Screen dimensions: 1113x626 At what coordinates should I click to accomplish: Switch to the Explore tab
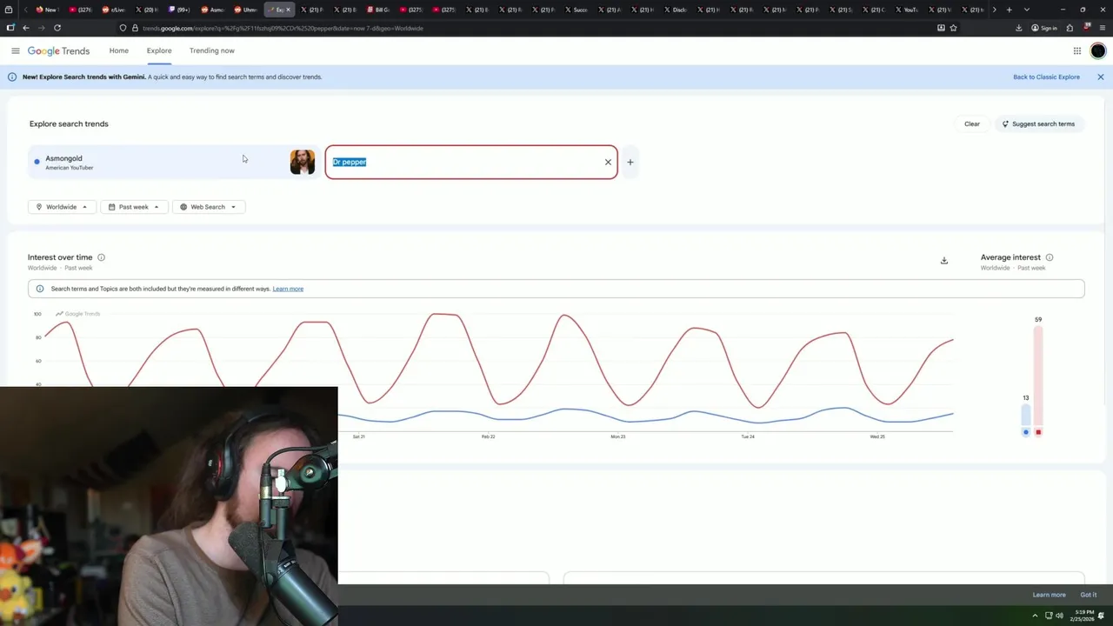[159, 50]
